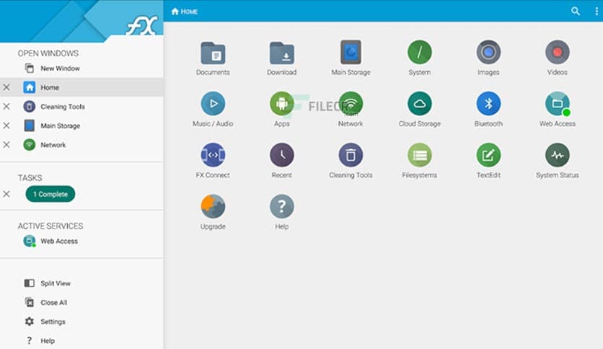Dismiss the completed task with its X

click(x=6, y=194)
